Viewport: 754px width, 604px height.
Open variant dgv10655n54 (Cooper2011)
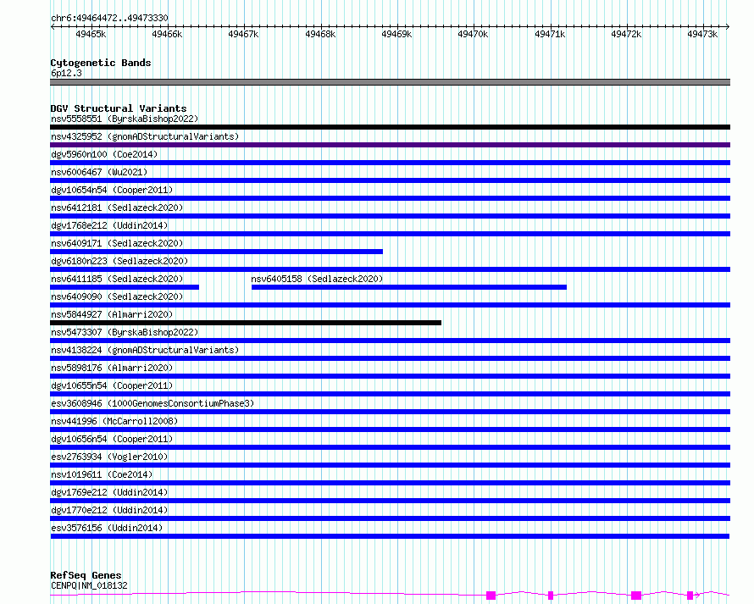tap(112, 385)
